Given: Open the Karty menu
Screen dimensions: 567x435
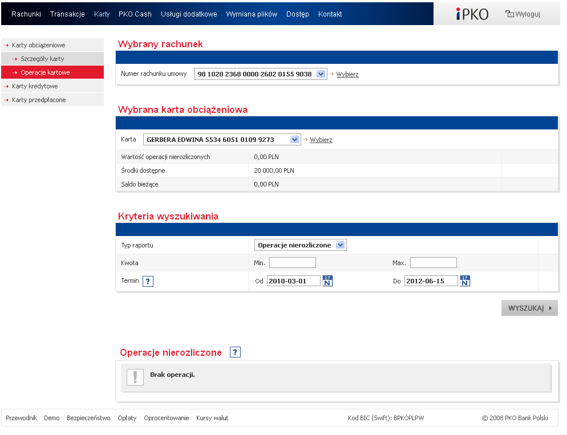Looking at the screenshot, I should coord(102,14).
